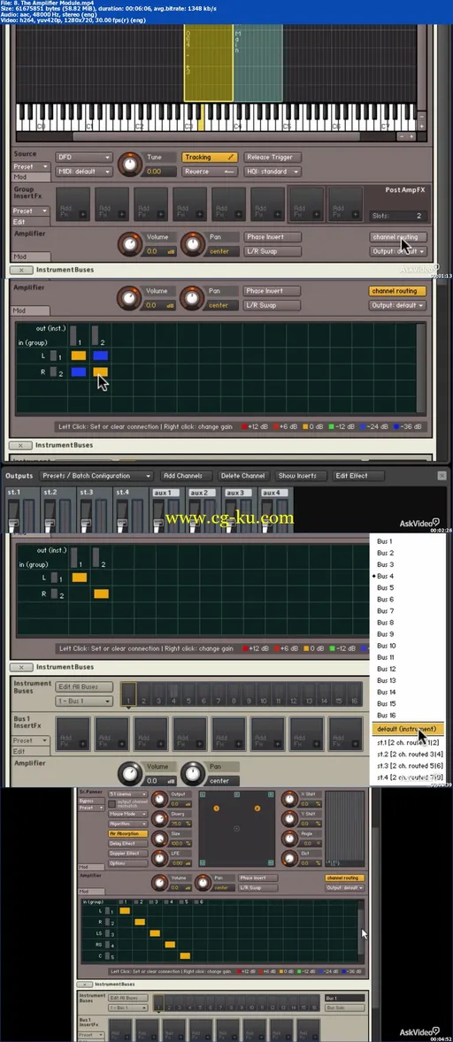This screenshot has width=453, height=1042.
Task: Open the HQI: standard dropdown
Action: 273,172
